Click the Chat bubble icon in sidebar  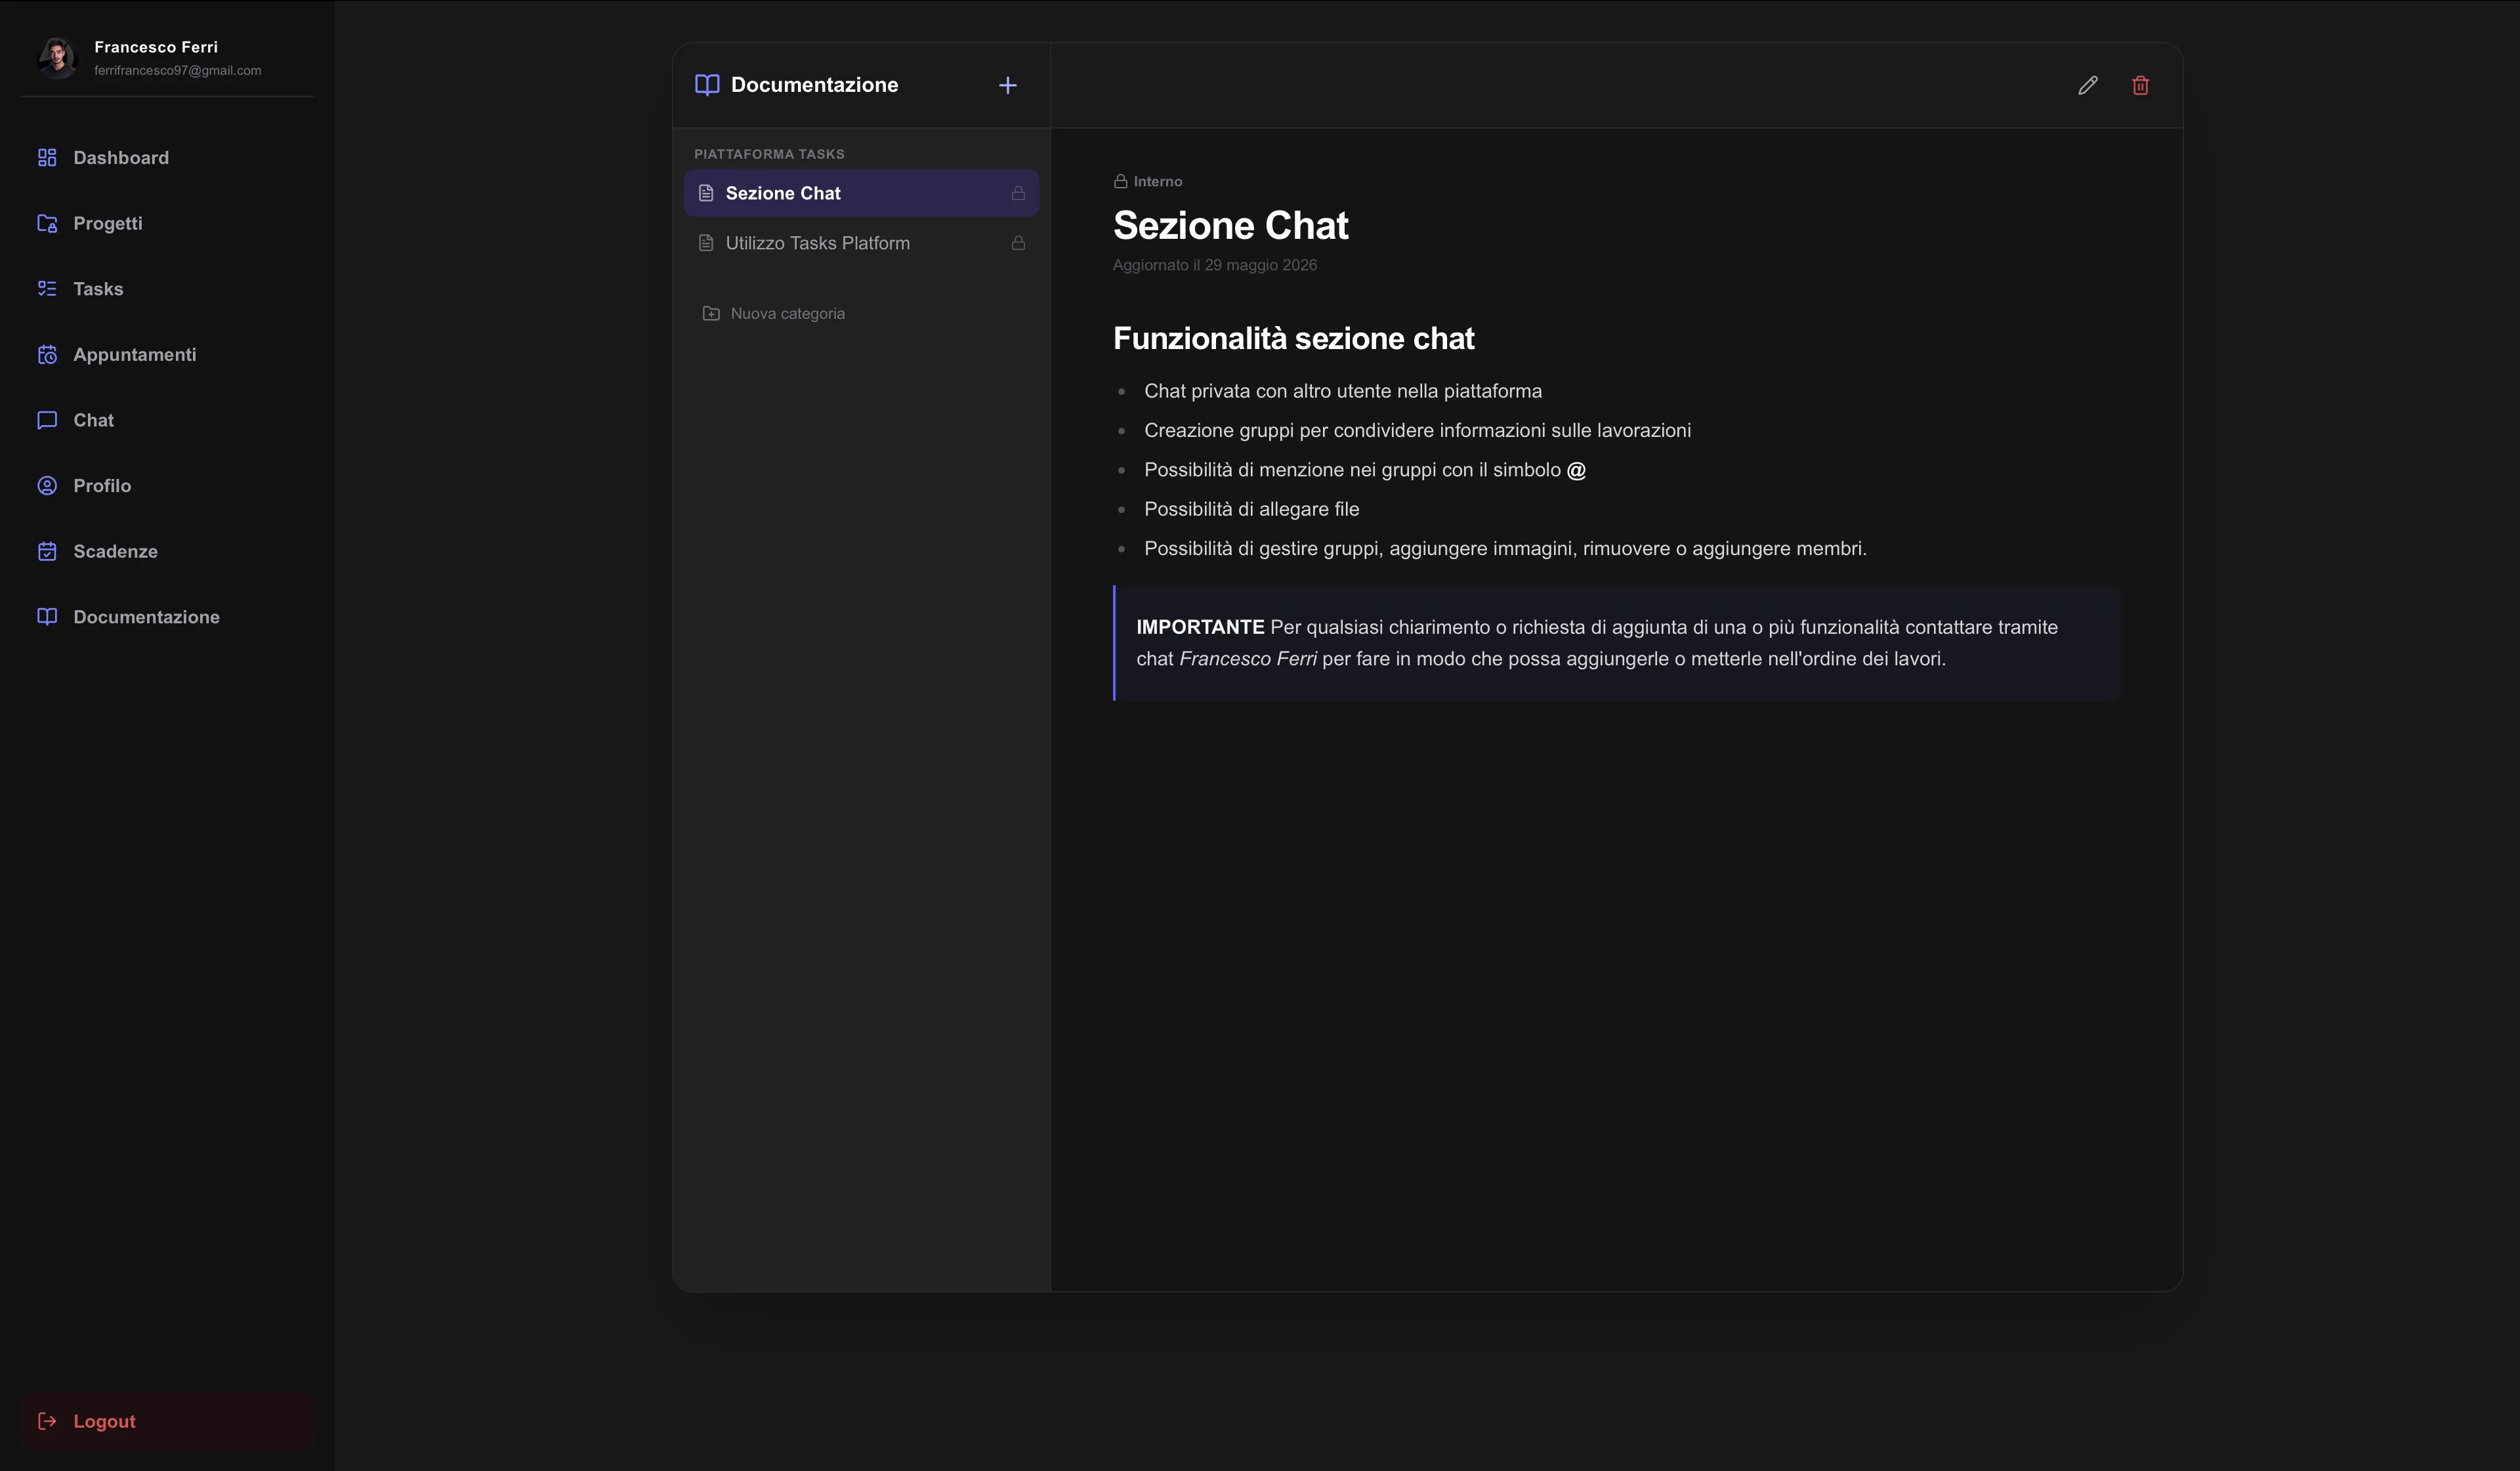coord(47,420)
